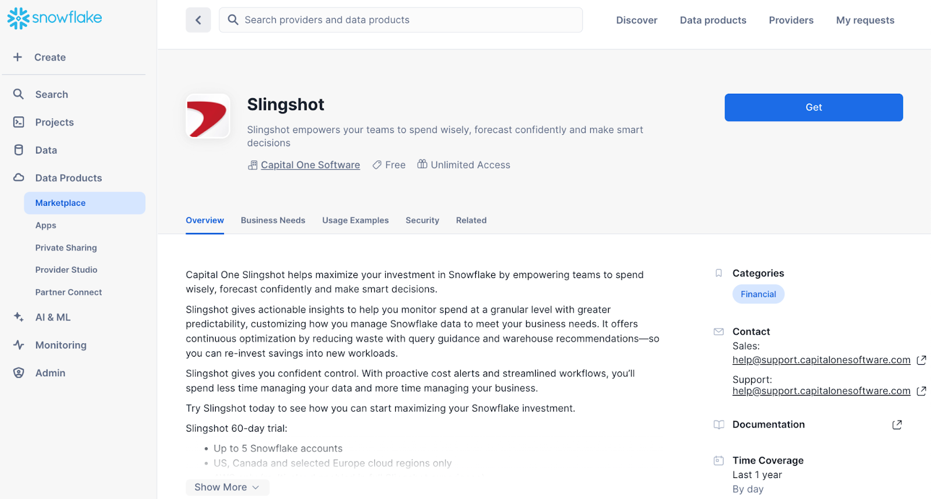Expand the Show More section

point(227,487)
